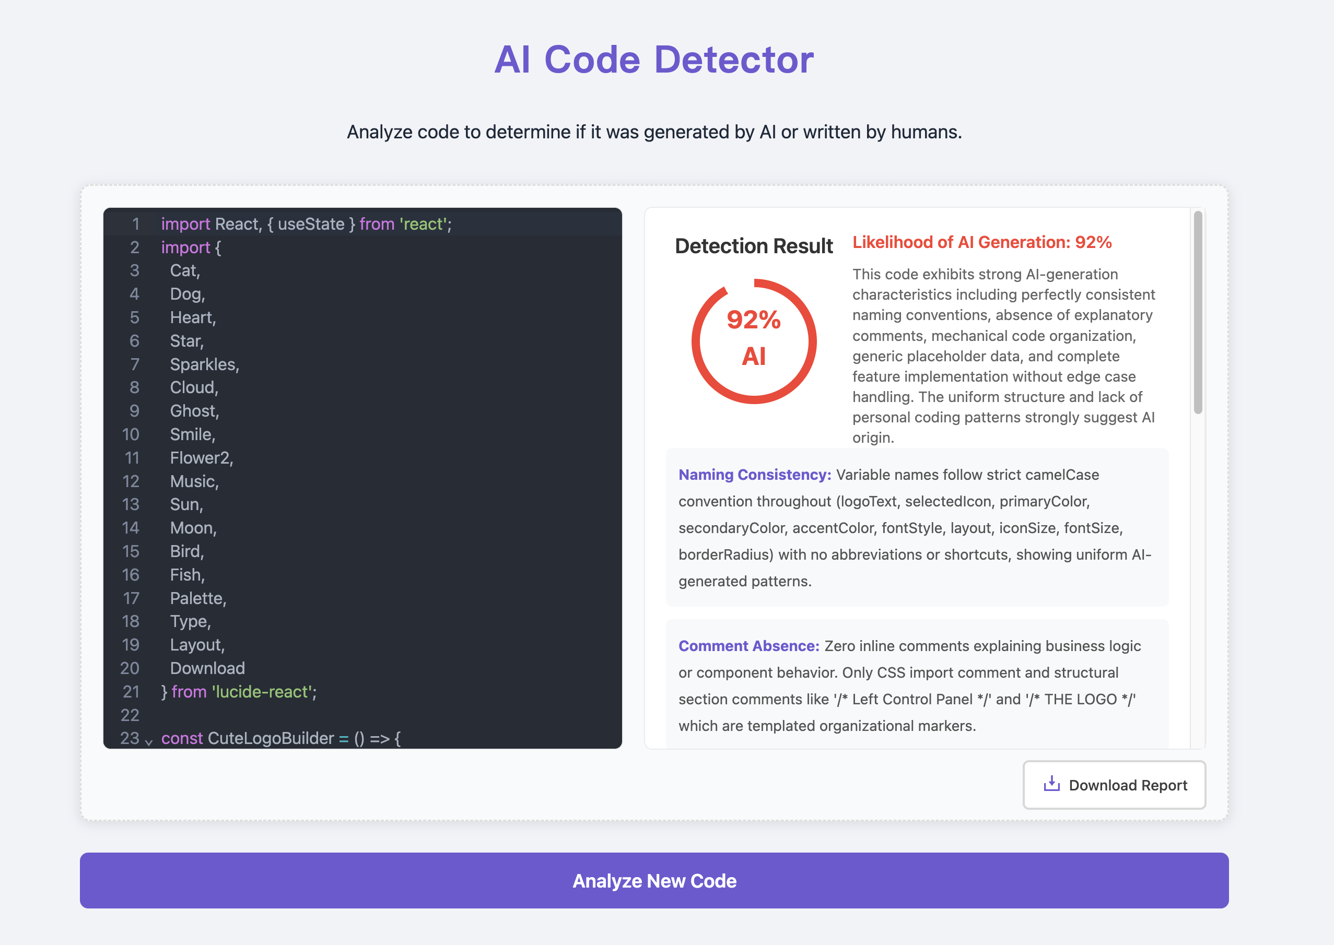Collapse the CuteLogoBuilder fold chevron at line 23
The width and height of the screenshot is (1334, 945).
tap(149, 742)
